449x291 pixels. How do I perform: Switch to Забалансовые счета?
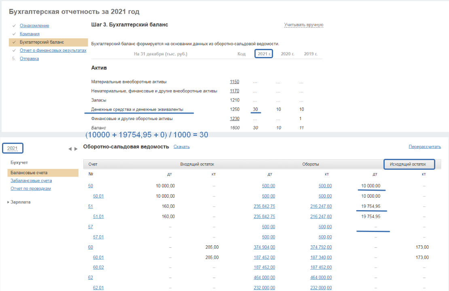coord(31,181)
